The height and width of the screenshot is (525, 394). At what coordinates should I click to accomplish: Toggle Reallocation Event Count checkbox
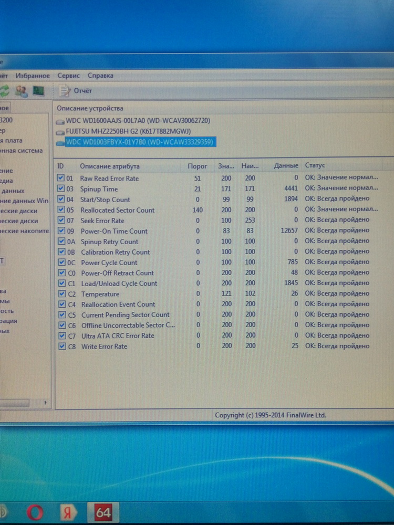click(62, 304)
